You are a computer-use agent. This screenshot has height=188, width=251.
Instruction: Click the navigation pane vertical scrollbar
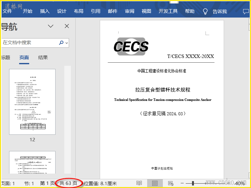click(67, 120)
